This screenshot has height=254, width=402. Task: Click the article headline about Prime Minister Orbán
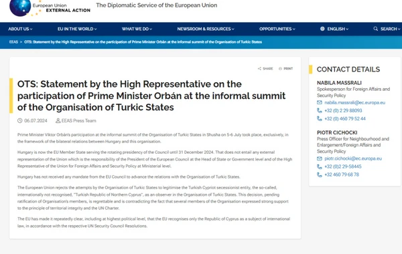point(151,96)
